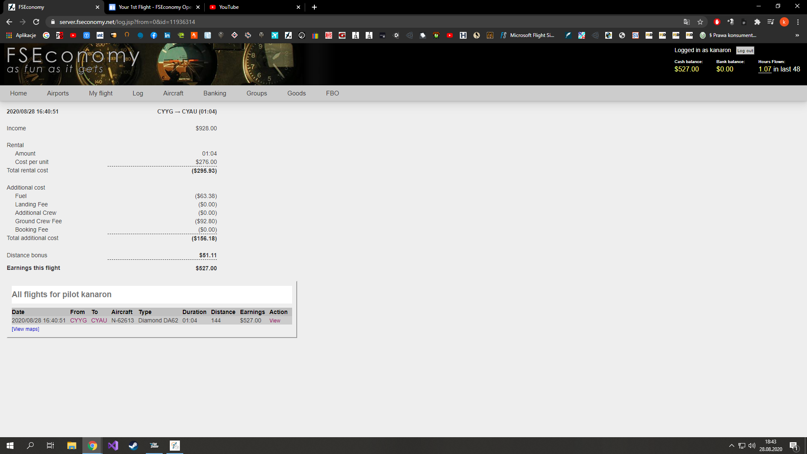This screenshot has width=807, height=454.
Task: Open Visual Studio from the taskbar
Action: point(113,446)
